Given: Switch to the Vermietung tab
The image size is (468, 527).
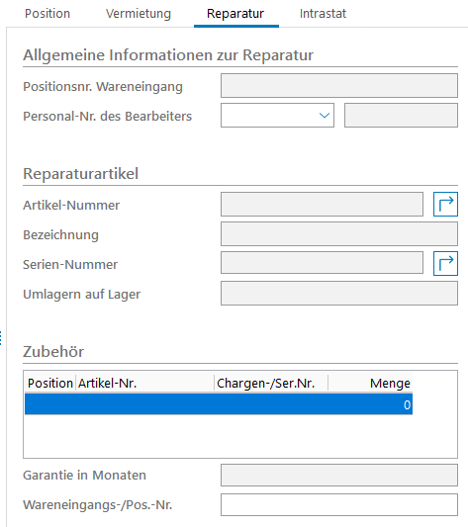Looking at the screenshot, I should pos(139,14).
